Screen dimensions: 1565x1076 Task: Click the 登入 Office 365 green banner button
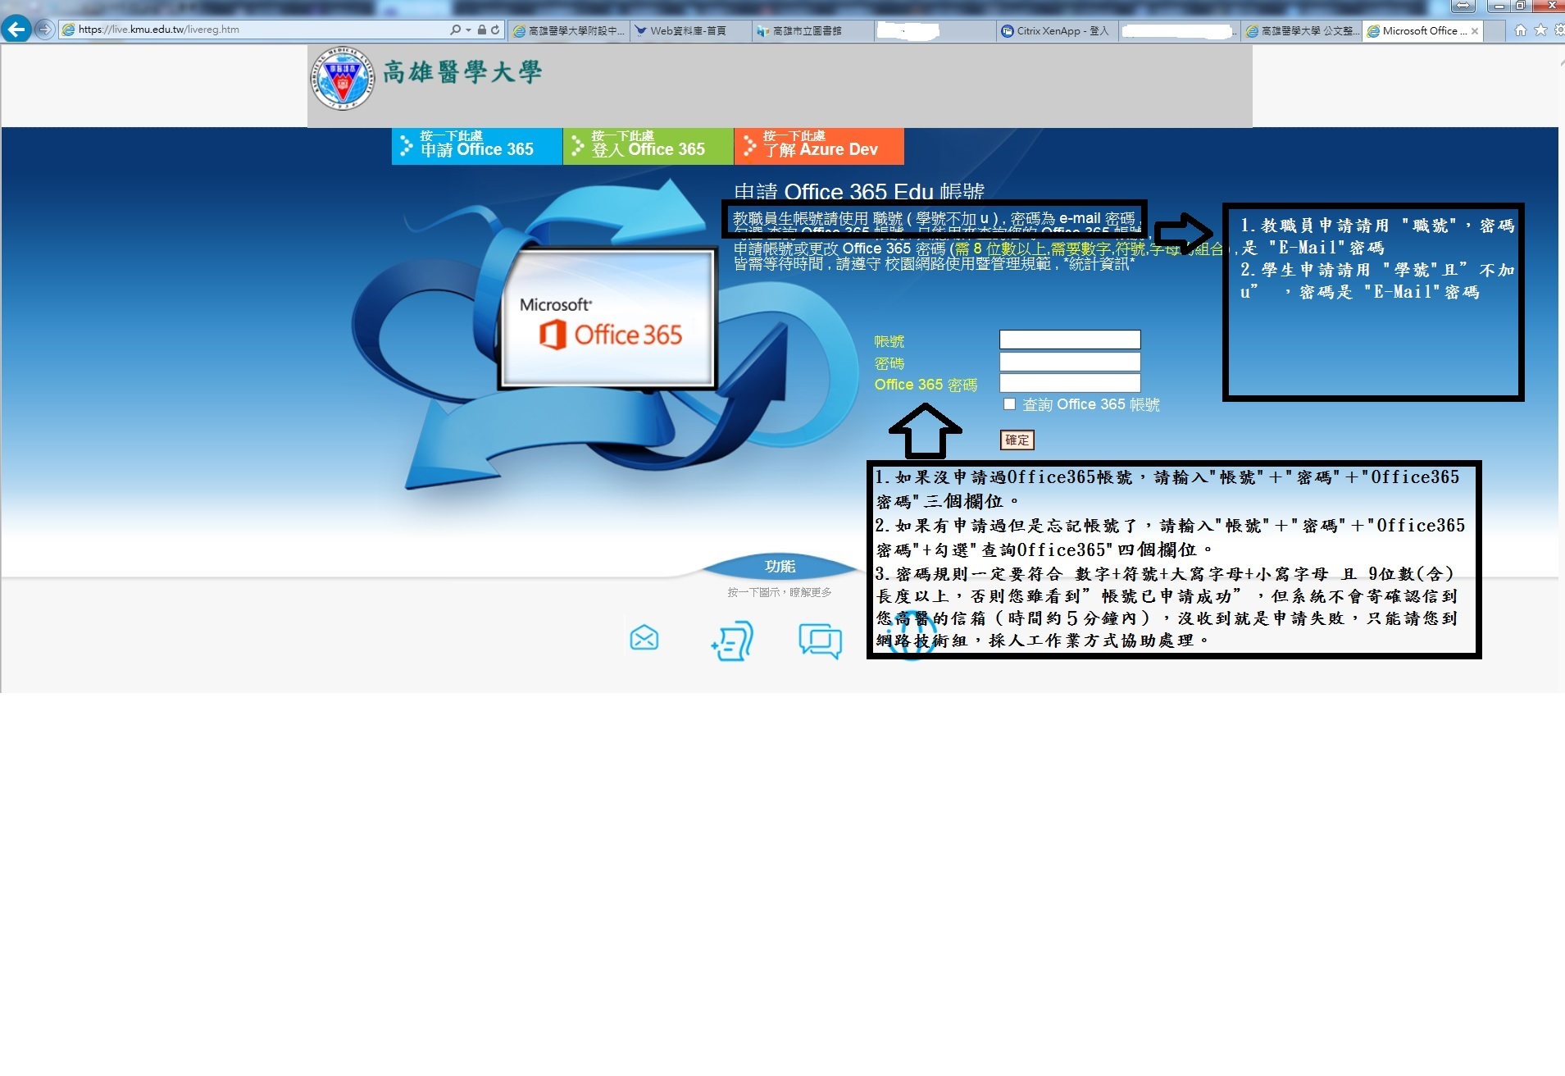(648, 146)
